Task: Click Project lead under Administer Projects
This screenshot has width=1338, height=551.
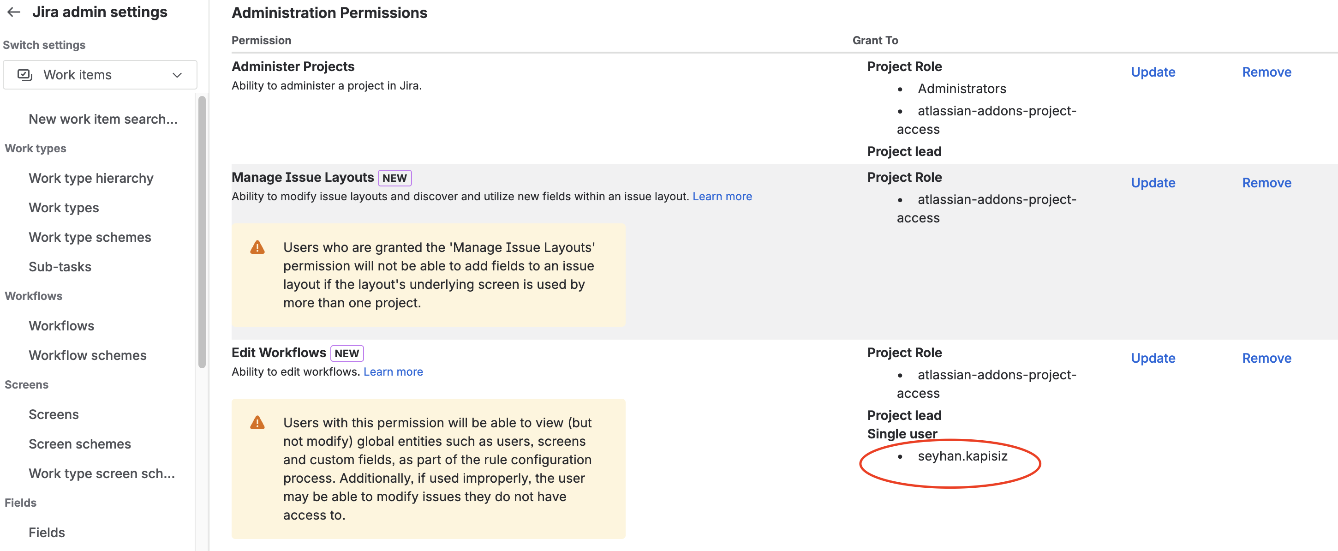Action: (x=904, y=152)
